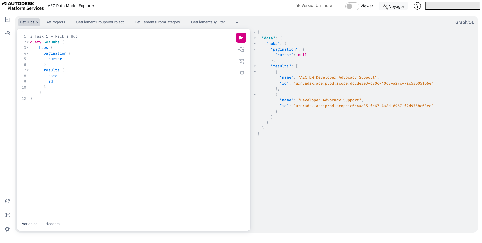Click the Merge fragments icon

tap(241, 62)
